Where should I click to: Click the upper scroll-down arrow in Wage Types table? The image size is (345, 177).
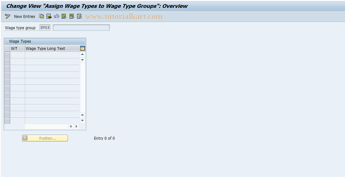tap(82, 60)
